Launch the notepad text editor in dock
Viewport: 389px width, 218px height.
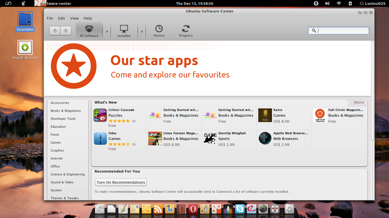[123, 209]
